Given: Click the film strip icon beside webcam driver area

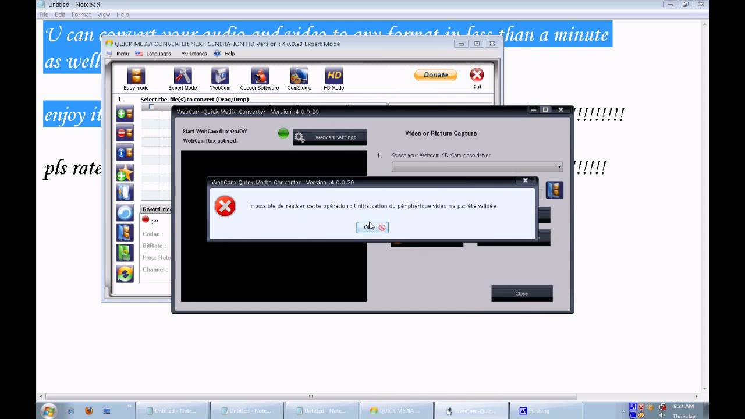Looking at the screenshot, I should coord(554,190).
